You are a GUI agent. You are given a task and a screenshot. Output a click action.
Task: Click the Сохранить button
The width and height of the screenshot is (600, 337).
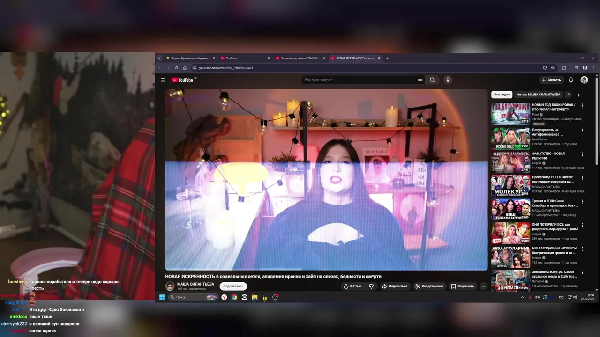[x=463, y=286]
